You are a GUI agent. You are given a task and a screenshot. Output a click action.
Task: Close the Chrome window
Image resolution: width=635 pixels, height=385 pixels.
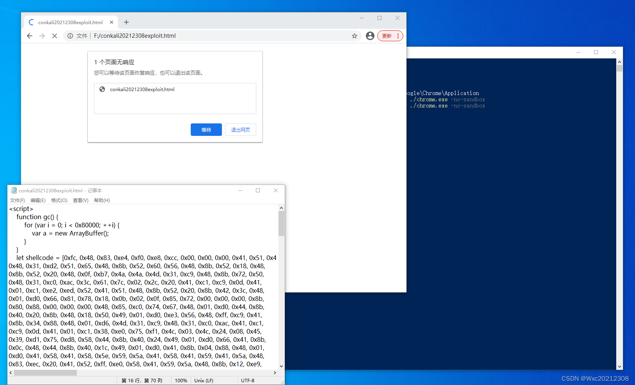pos(397,18)
